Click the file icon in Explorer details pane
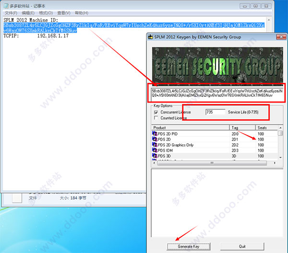Viewport: 288px width, 253px height. pyautogui.click(x=17, y=198)
